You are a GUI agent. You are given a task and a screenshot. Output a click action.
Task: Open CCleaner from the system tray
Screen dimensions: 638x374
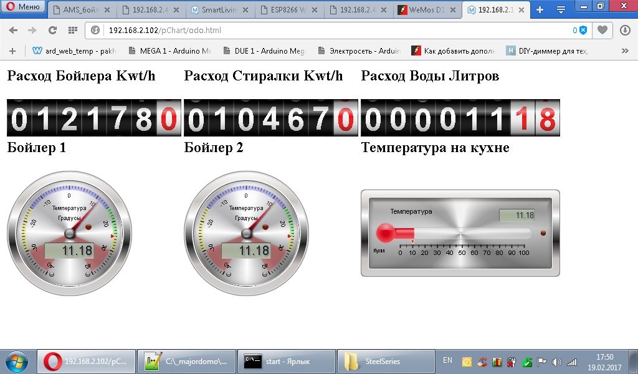pyautogui.click(x=482, y=362)
